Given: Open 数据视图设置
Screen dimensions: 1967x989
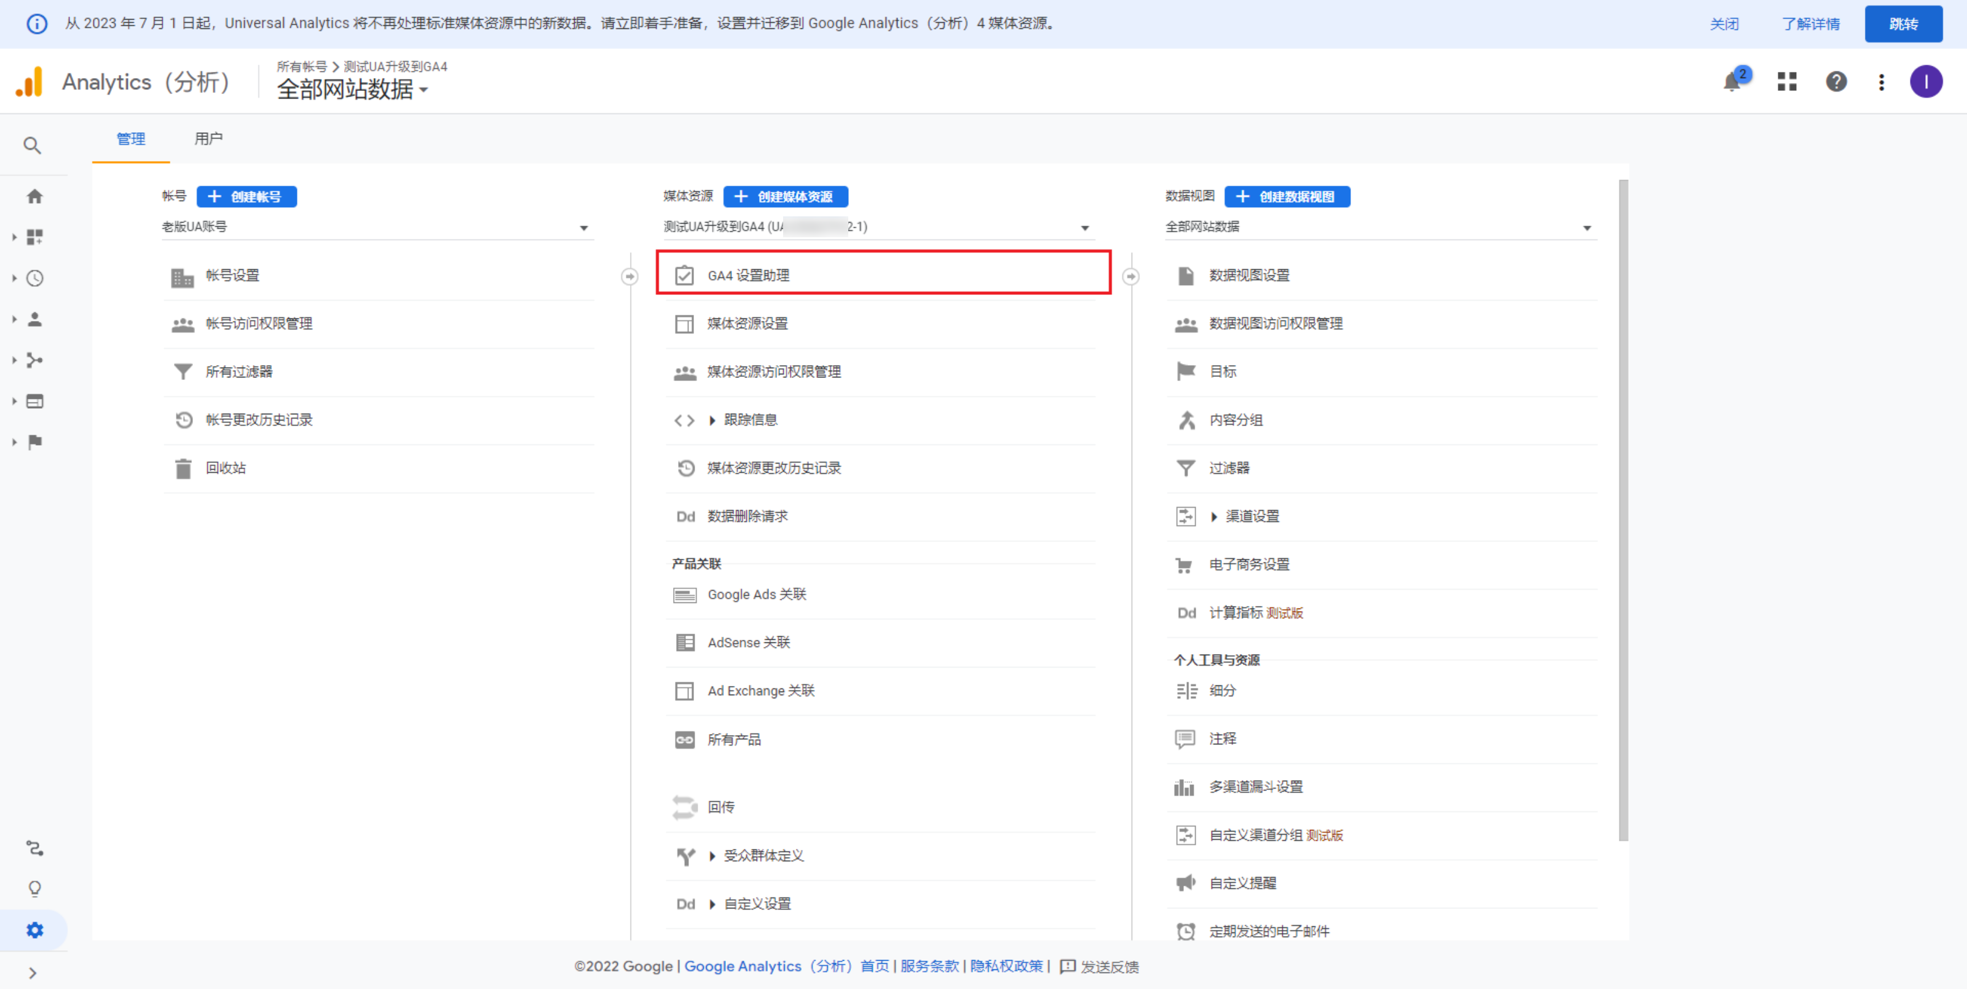Looking at the screenshot, I should [x=1382, y=276].
